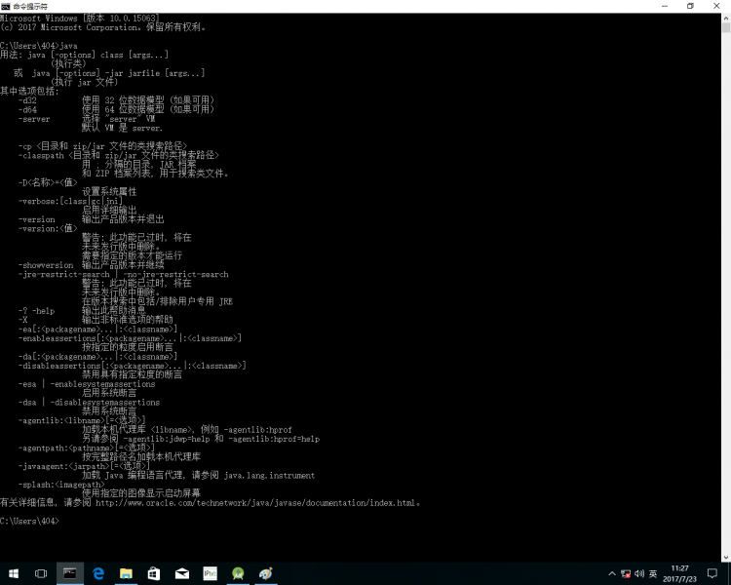Click the scrollbar up arrow
The image size is (731, 585).
click(726, 18)
